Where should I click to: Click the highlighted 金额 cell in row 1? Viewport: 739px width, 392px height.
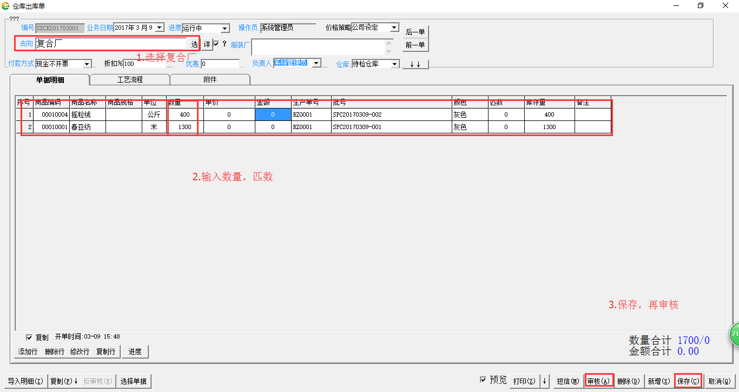(273, 114)
